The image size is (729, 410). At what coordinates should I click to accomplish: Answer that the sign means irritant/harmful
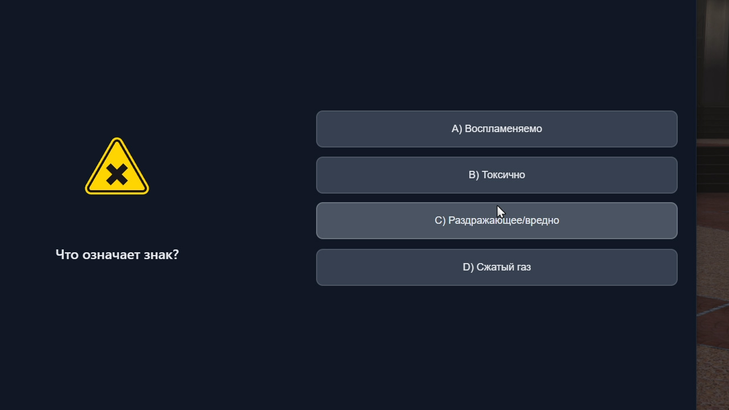point(496,220)
